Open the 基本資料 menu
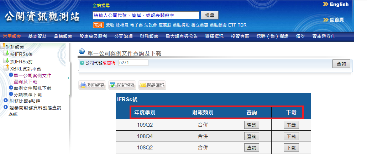The image size is (367, 154). (x=37, y=36)
